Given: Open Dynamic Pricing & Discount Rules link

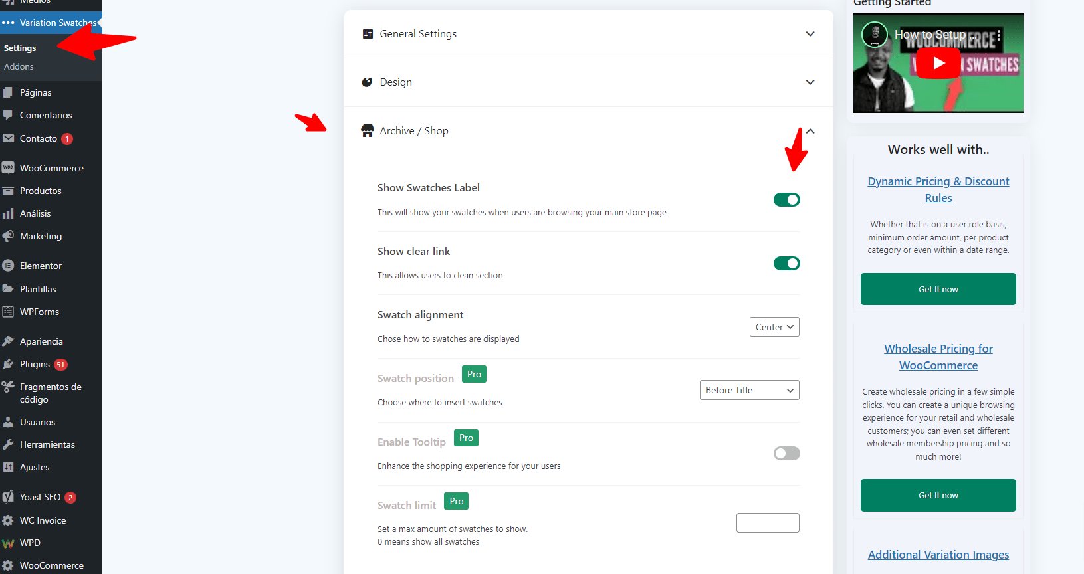Looking at the screenshot, I should point(938,190).
